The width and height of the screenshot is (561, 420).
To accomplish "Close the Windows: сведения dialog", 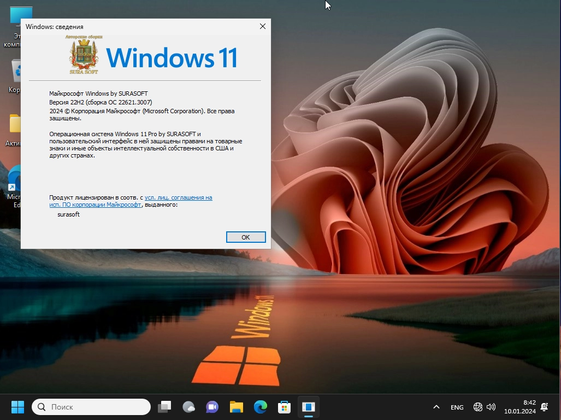I will click(x=263, y=26).
